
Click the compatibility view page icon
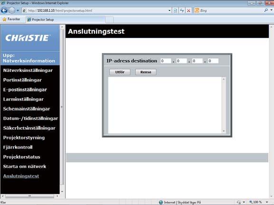coord(175,10)
